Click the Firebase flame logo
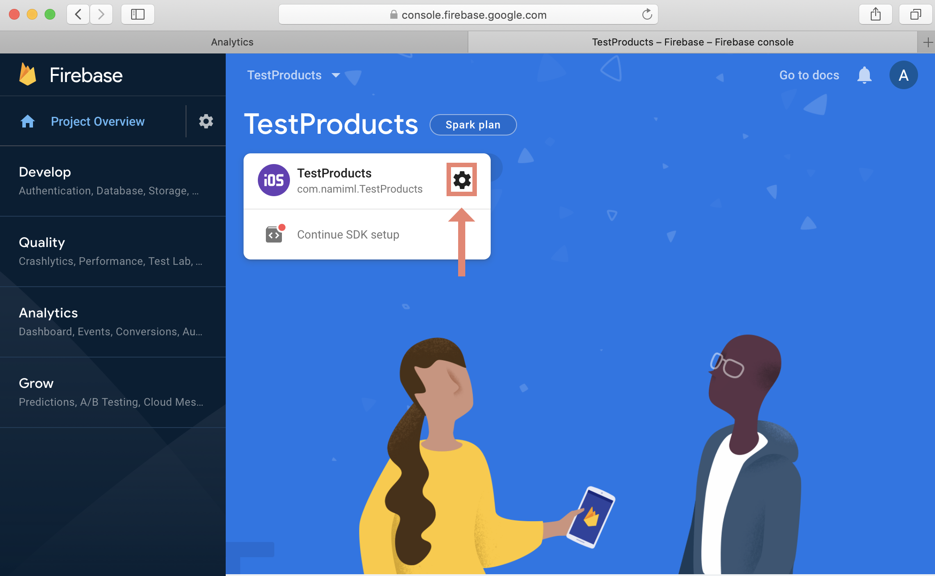Image resolution: width=935 pixels, height=576 pixels. [28, 74]
